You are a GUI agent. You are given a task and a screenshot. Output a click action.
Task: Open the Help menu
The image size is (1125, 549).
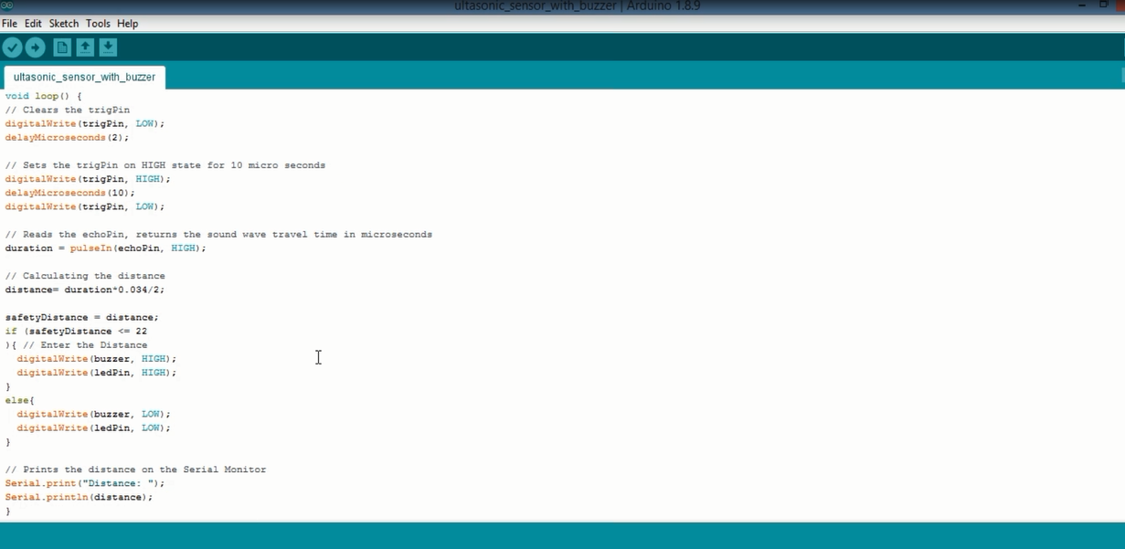tap(128, 24)
